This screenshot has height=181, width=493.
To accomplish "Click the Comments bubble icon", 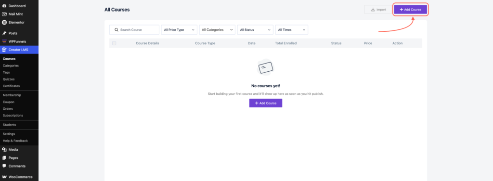I will tap(4, 166).
